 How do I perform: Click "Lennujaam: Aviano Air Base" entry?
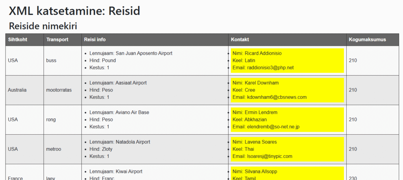(119, 112)
